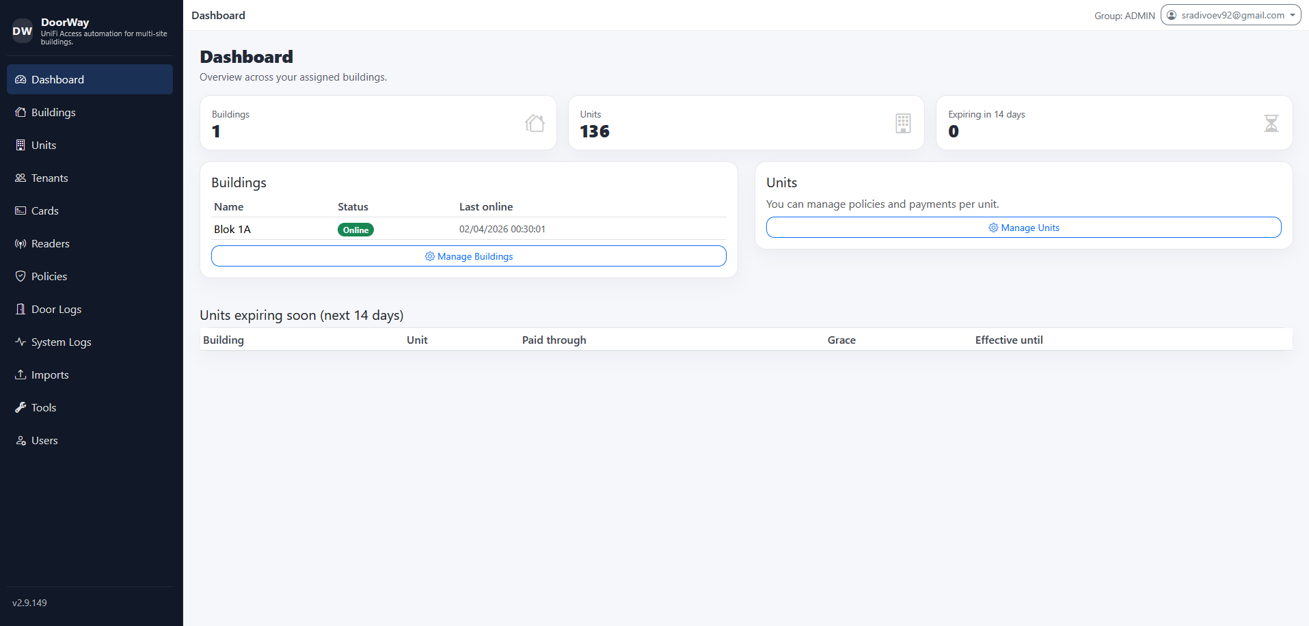Click the wrench icon for Tools

[21, 408]
